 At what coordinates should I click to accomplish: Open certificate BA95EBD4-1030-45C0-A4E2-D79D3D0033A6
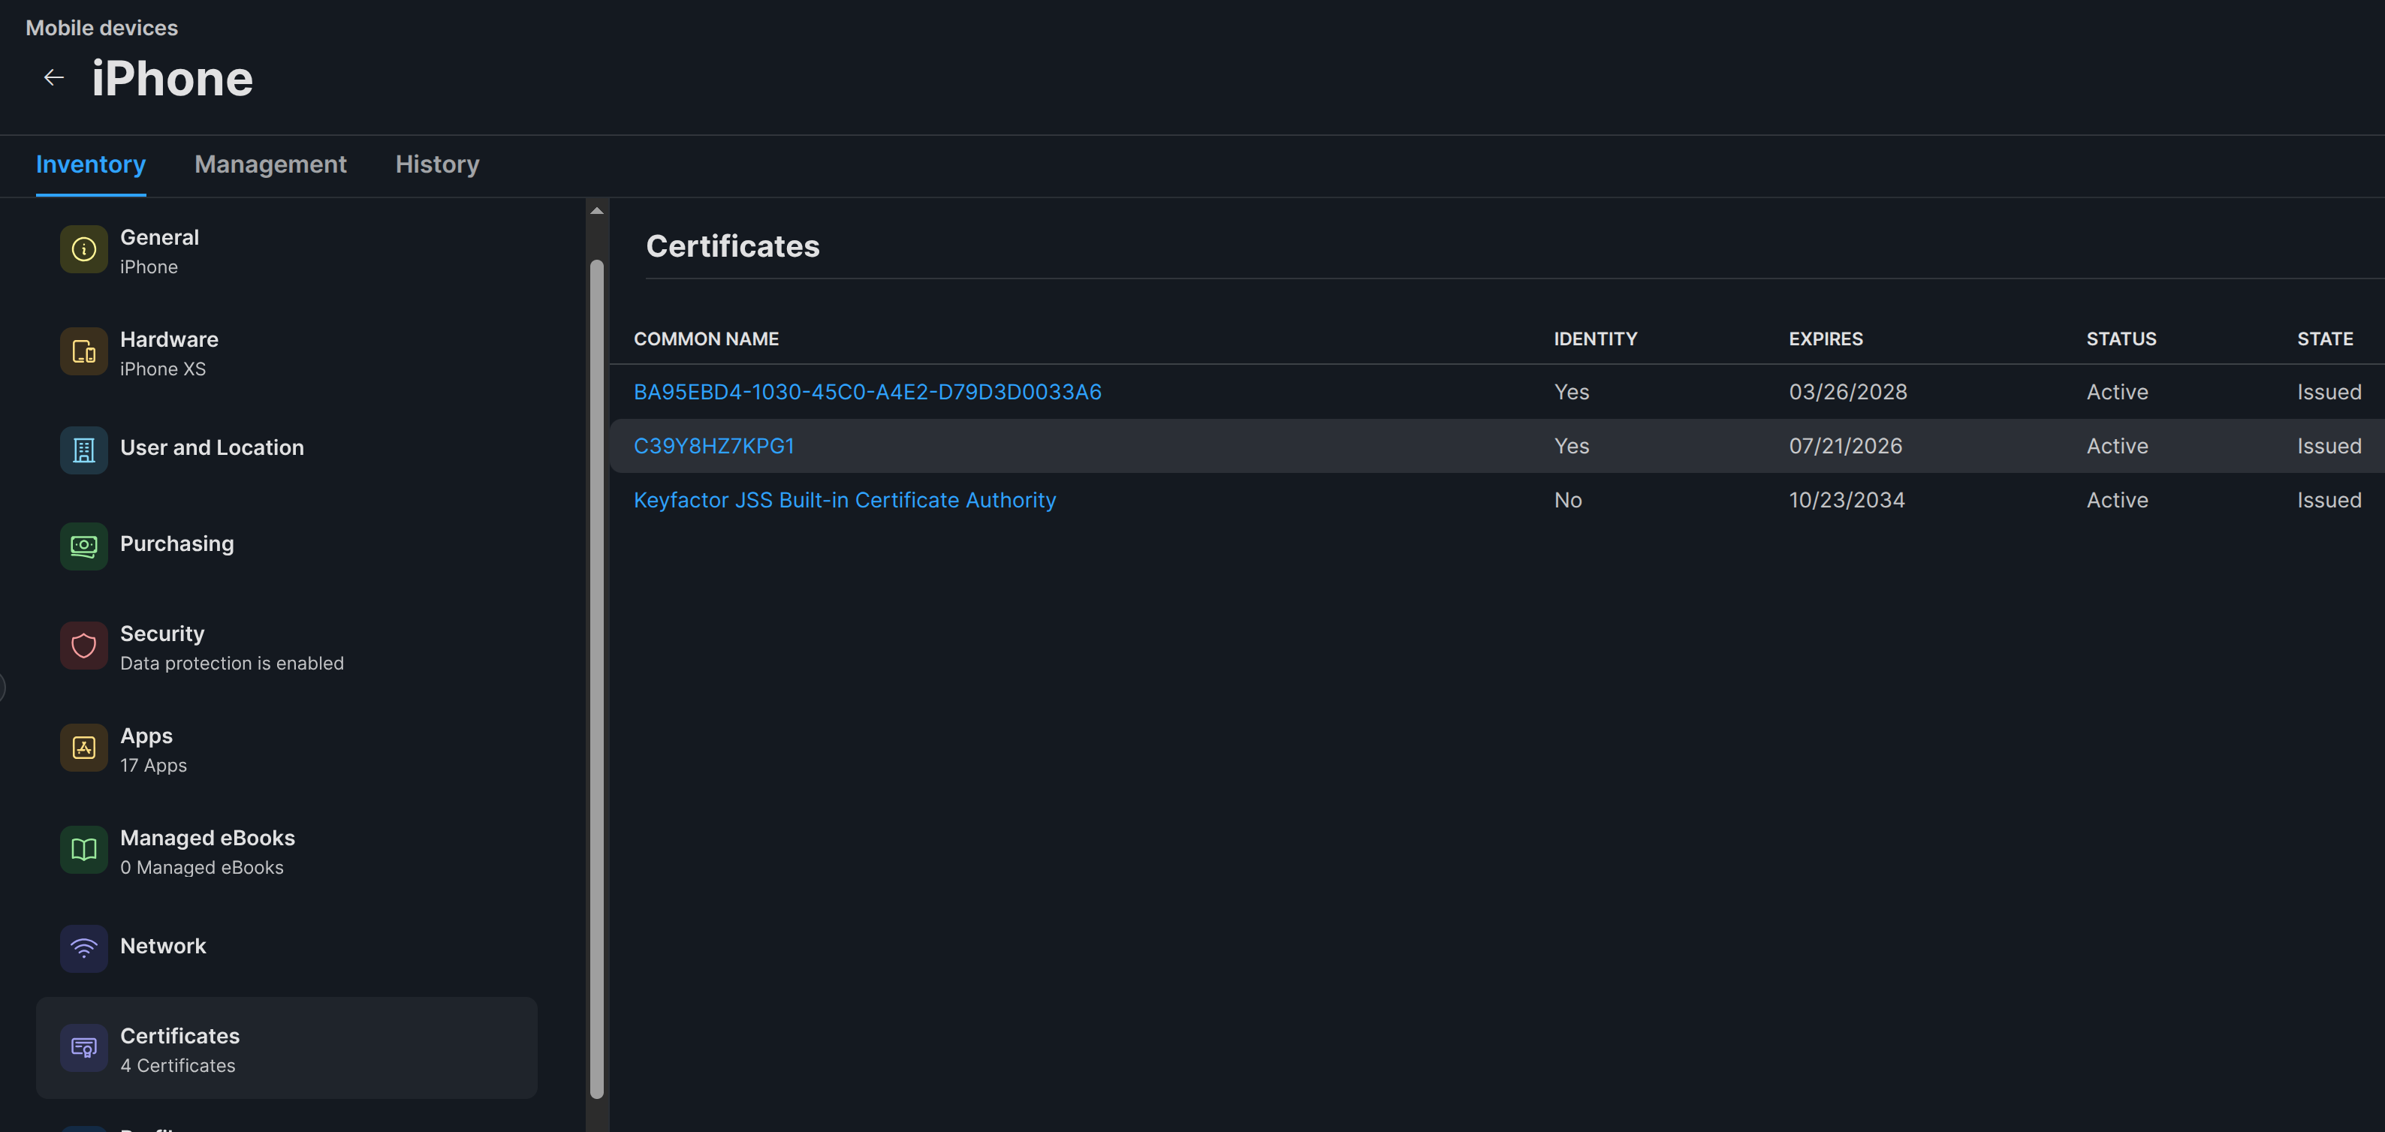click(867, 393)
